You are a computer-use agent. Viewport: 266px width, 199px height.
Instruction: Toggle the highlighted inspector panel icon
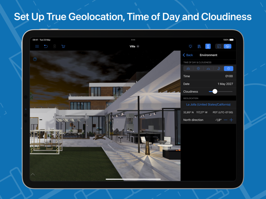point(208,46)
